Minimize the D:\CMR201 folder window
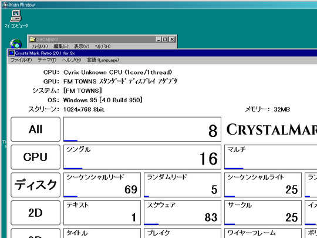317x238 pixels. 158,39
